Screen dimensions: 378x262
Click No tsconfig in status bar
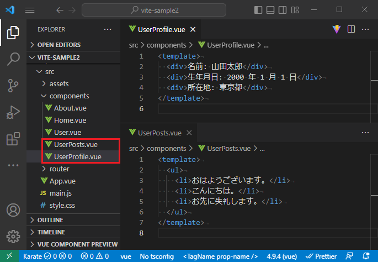tap(157, 256)
